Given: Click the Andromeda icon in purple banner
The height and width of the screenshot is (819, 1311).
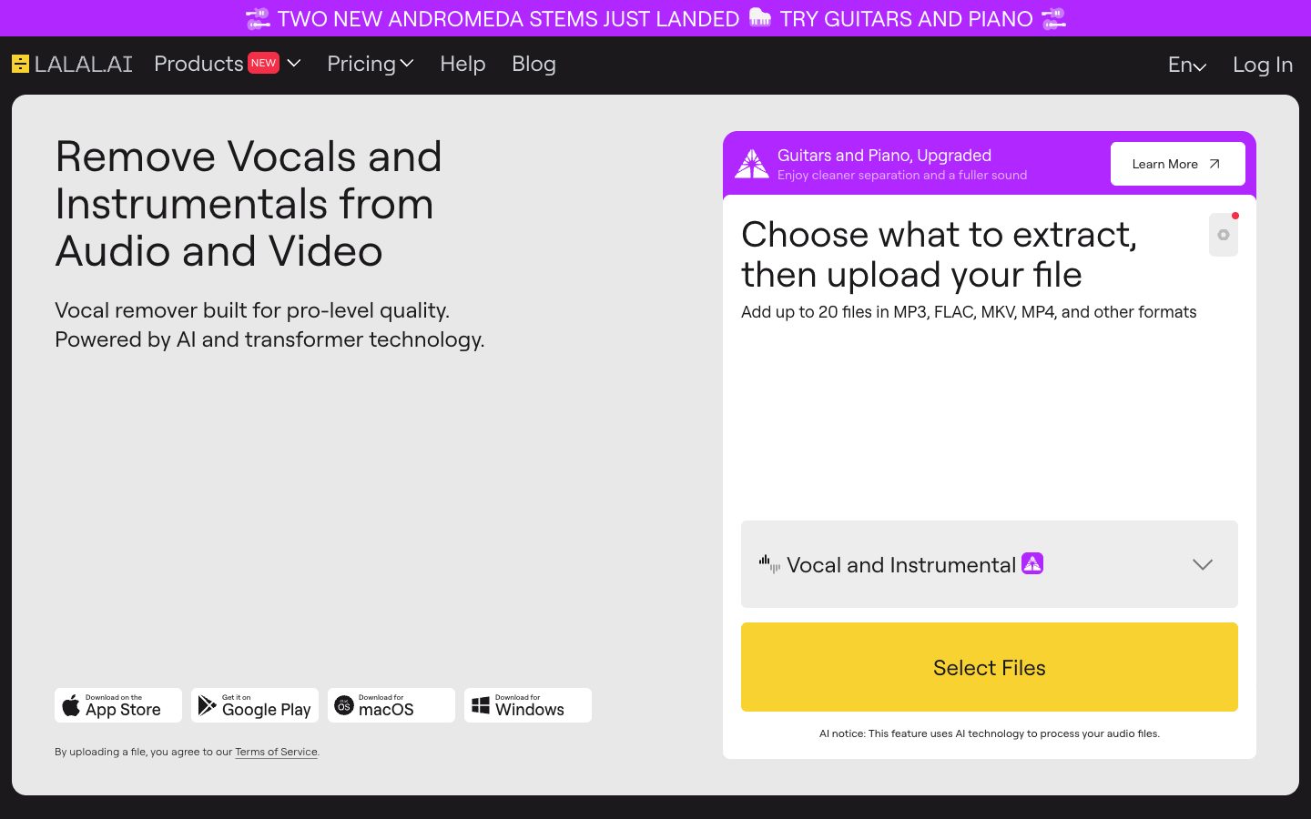Looking at the screenshot, I should [x=752, y=164].
